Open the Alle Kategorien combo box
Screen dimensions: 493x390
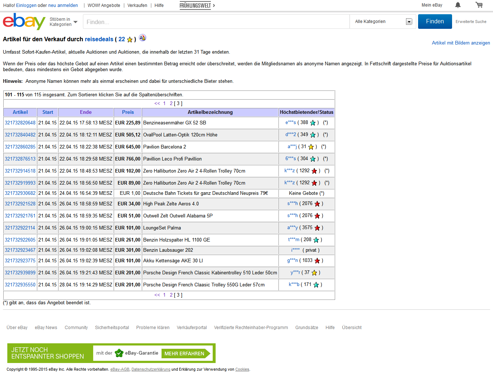[383, 22]
